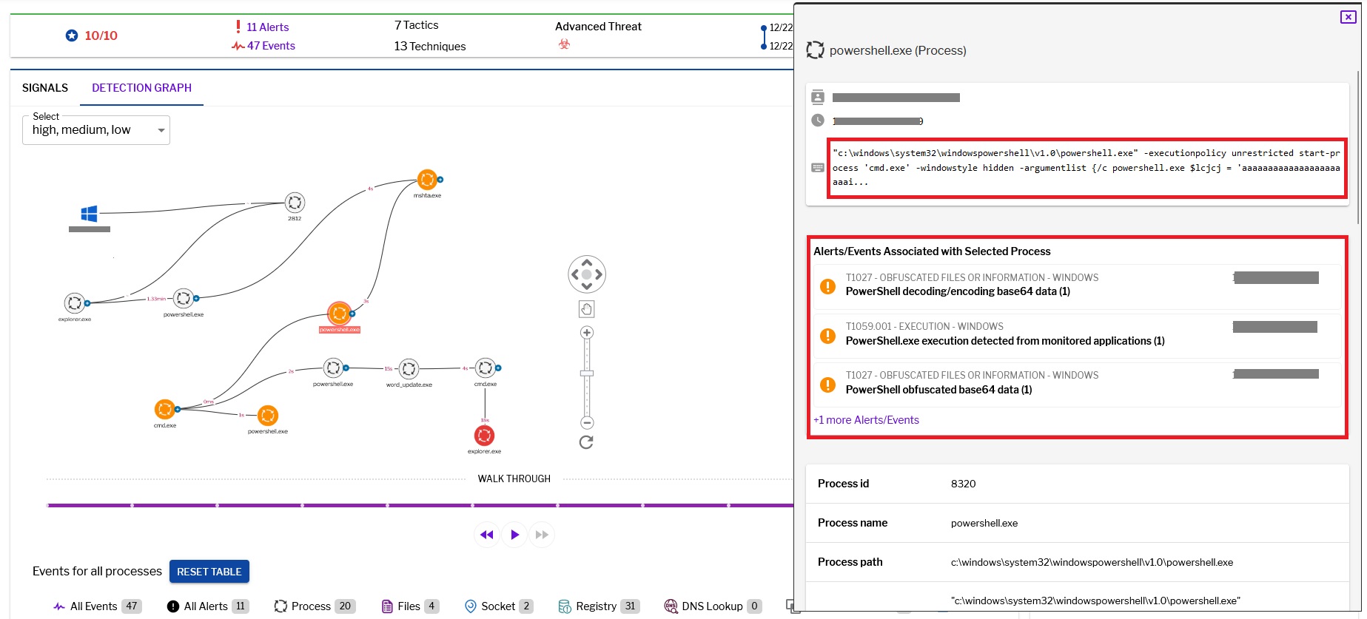Click the graph zoom out minus button
1367x619 pixels.
(587, 423)
